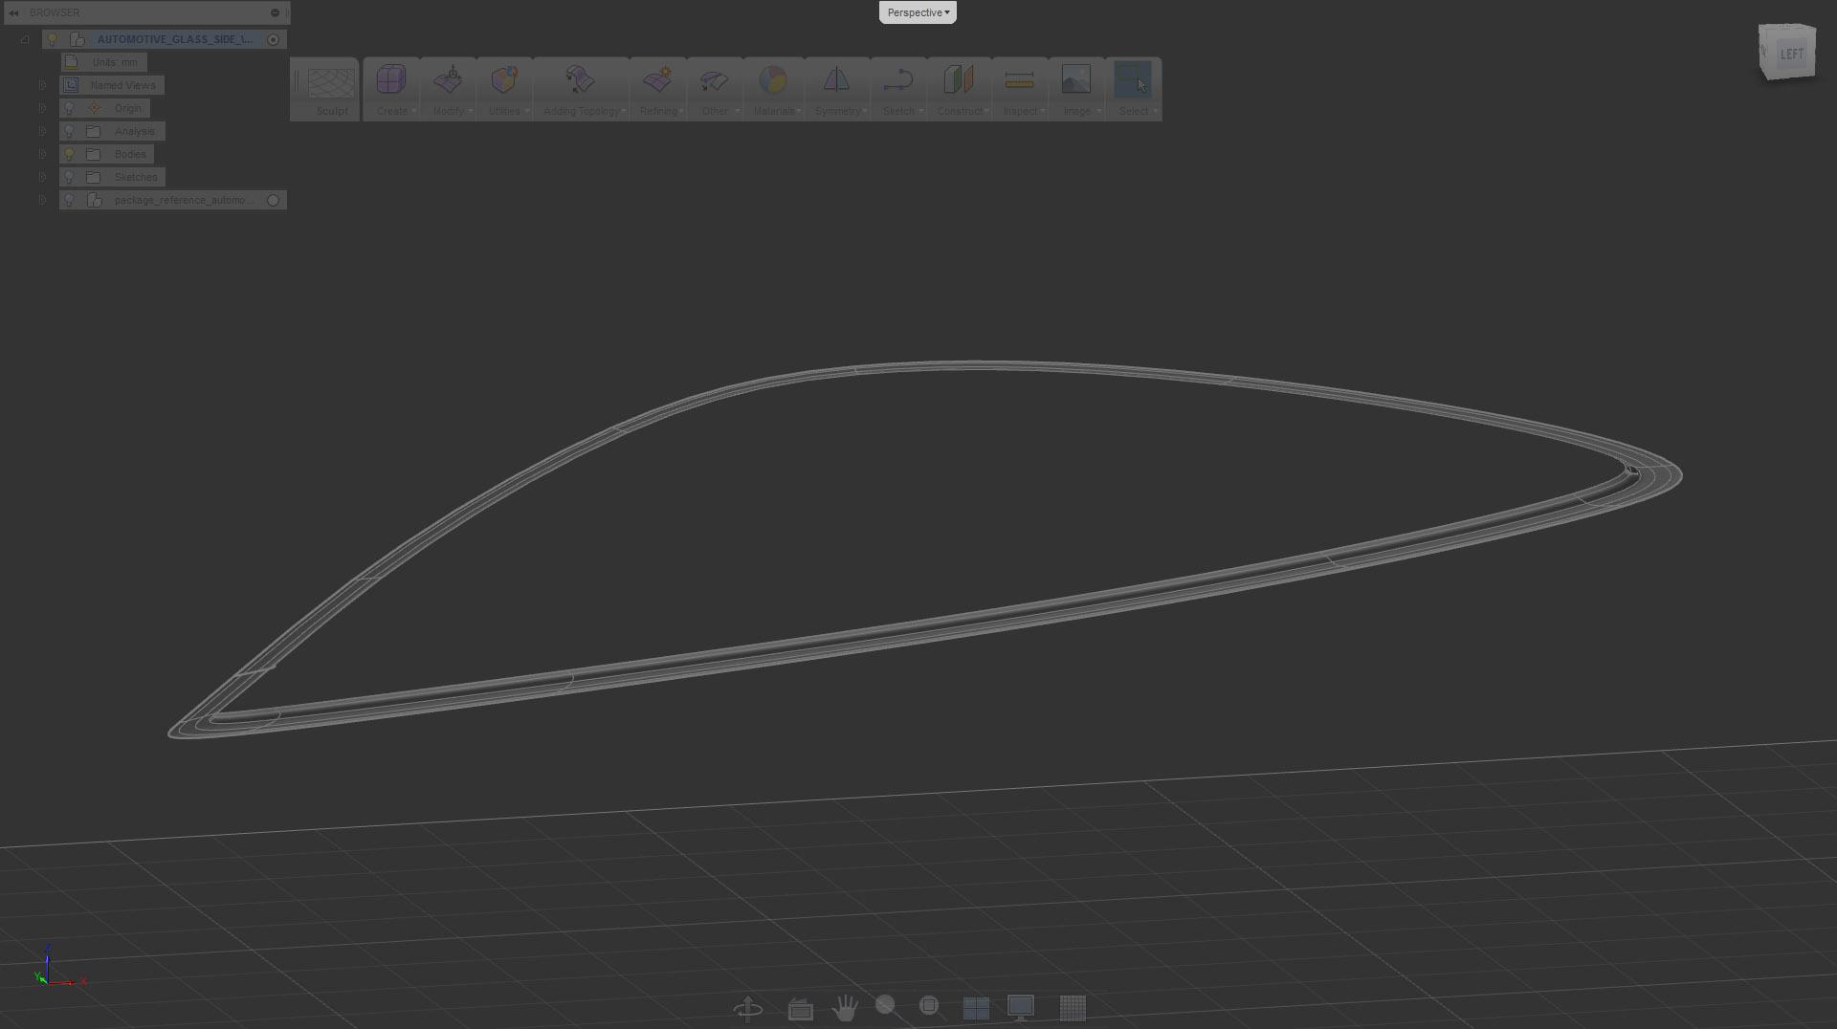Open the Inspect dropdown menu

(x=1024, y=111)
